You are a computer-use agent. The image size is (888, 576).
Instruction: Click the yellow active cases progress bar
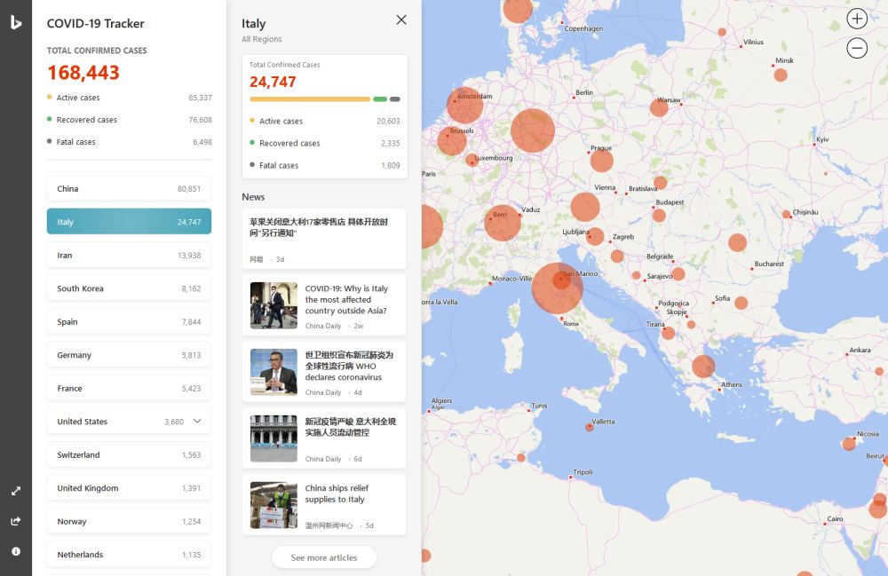click(x=309, y=99)
